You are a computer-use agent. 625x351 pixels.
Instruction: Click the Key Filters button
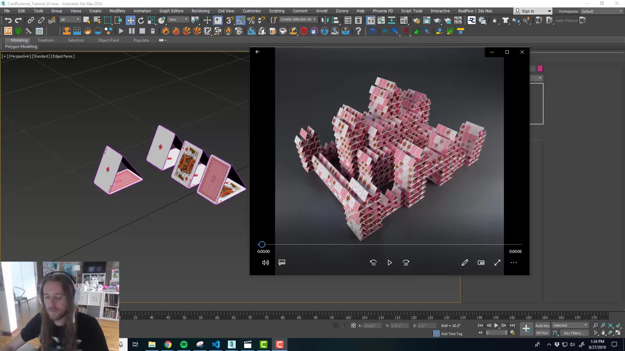[x=574, y=333]
